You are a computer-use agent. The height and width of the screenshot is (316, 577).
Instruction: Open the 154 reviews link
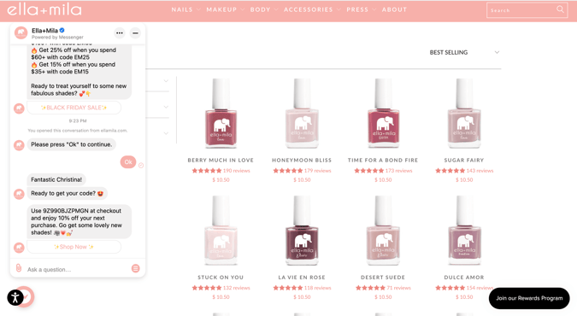(x=480, y=288)
